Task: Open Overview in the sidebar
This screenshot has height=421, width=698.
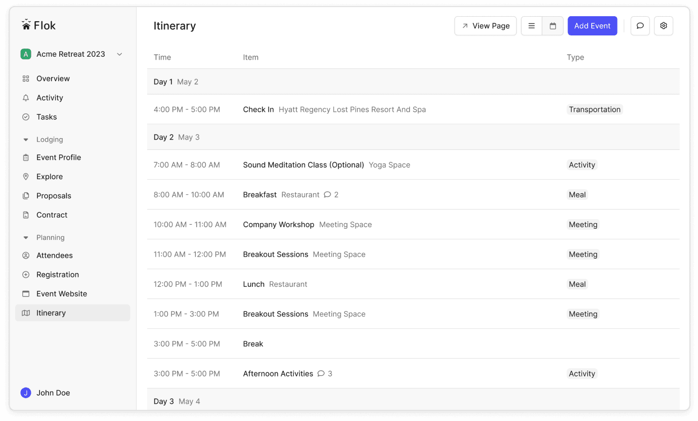Action: coord(53,78)
